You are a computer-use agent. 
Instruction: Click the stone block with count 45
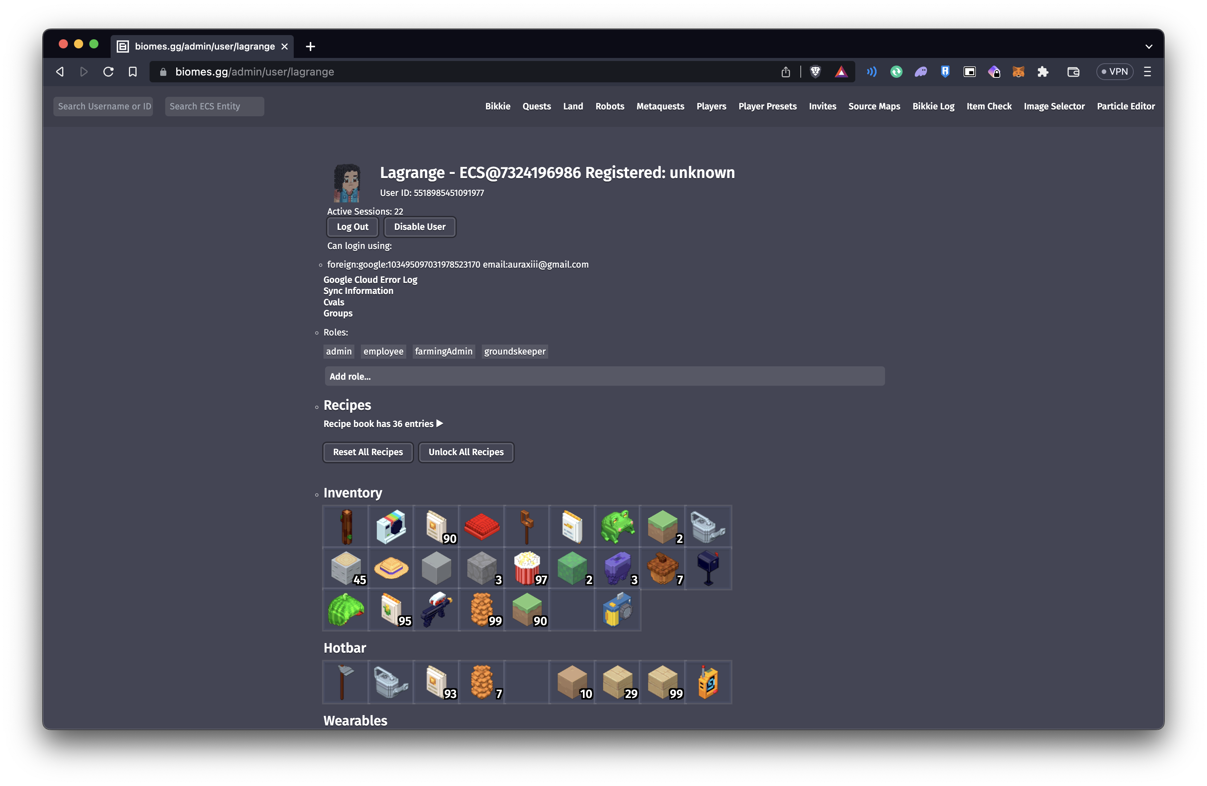coord(346,568)
